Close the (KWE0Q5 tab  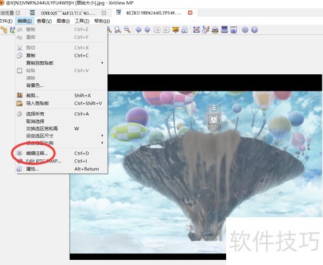pos(104,13)
